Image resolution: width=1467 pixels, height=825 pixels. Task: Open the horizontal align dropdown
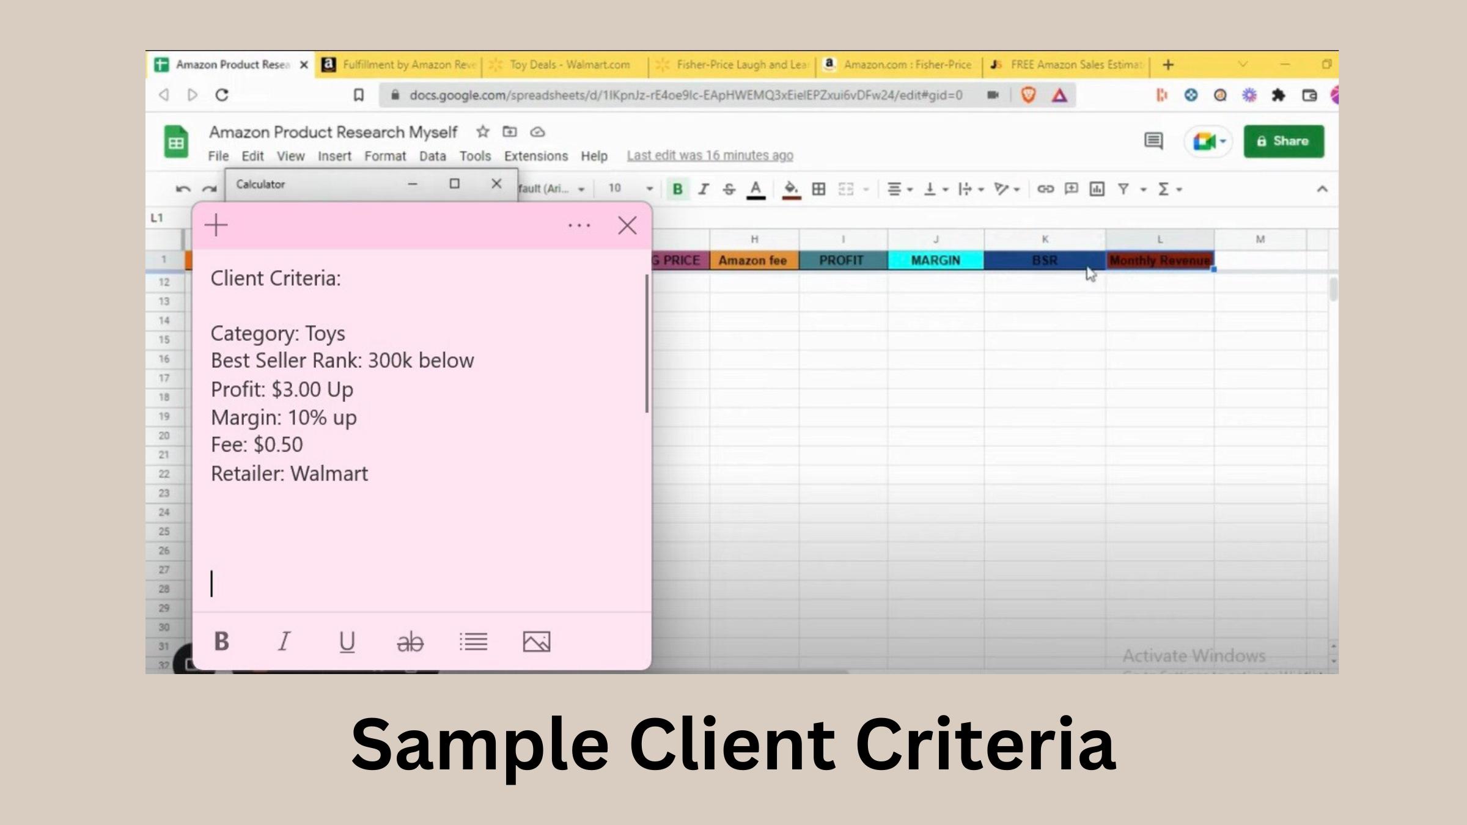899,189
